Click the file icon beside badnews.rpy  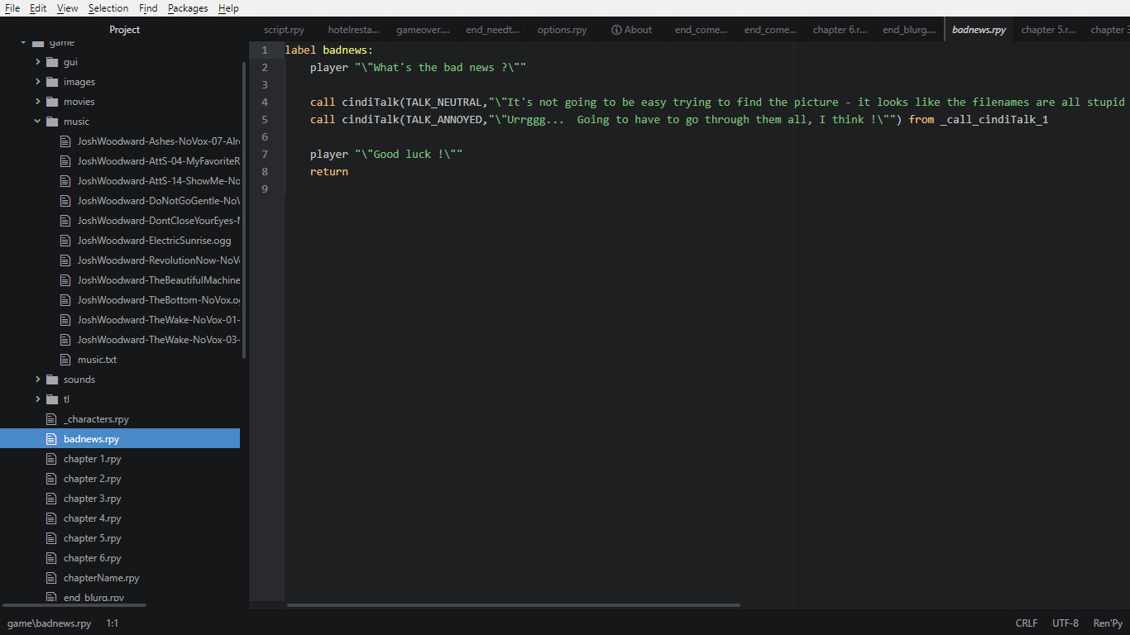pyautogui.click(x=51, y=438)
